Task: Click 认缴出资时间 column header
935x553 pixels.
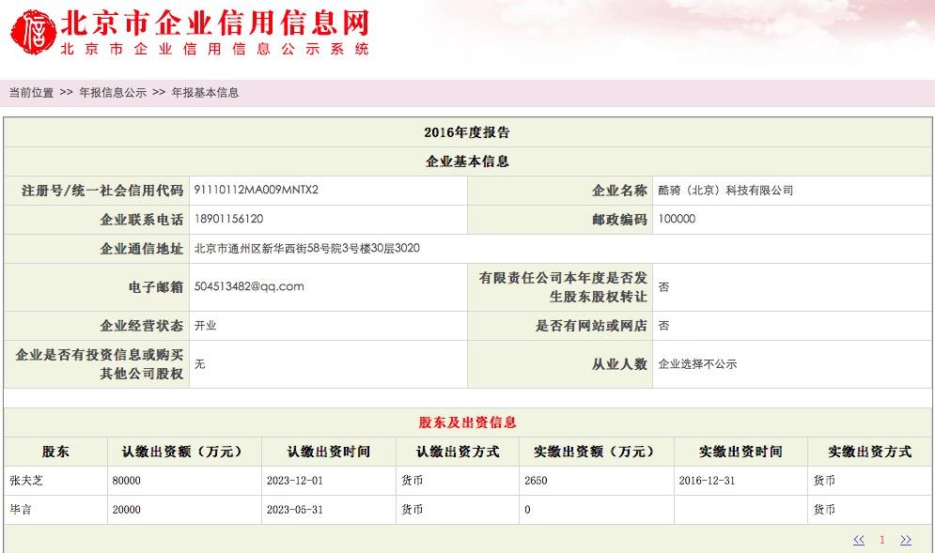Action: pos(329,452)
